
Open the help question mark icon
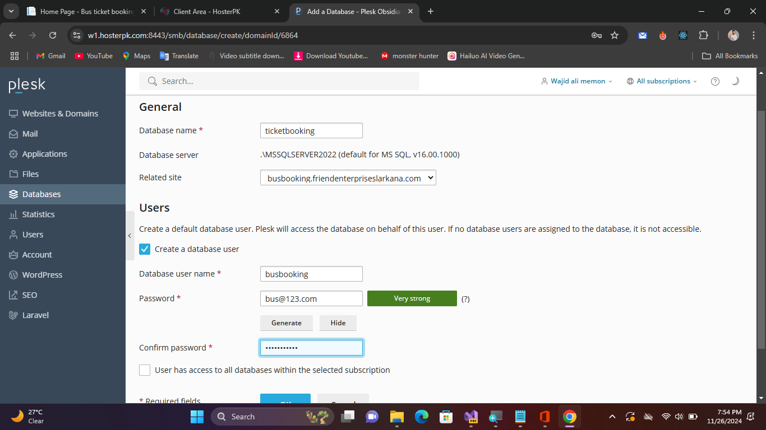715,81
